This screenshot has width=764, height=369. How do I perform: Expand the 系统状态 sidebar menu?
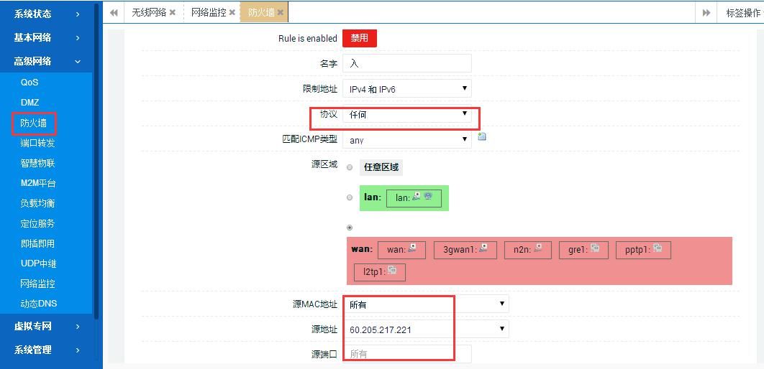pyautogui.click(x=47, y=14)
